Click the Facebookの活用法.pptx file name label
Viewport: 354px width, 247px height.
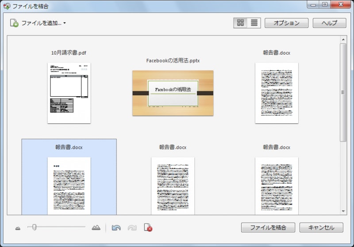click(173, 60)
